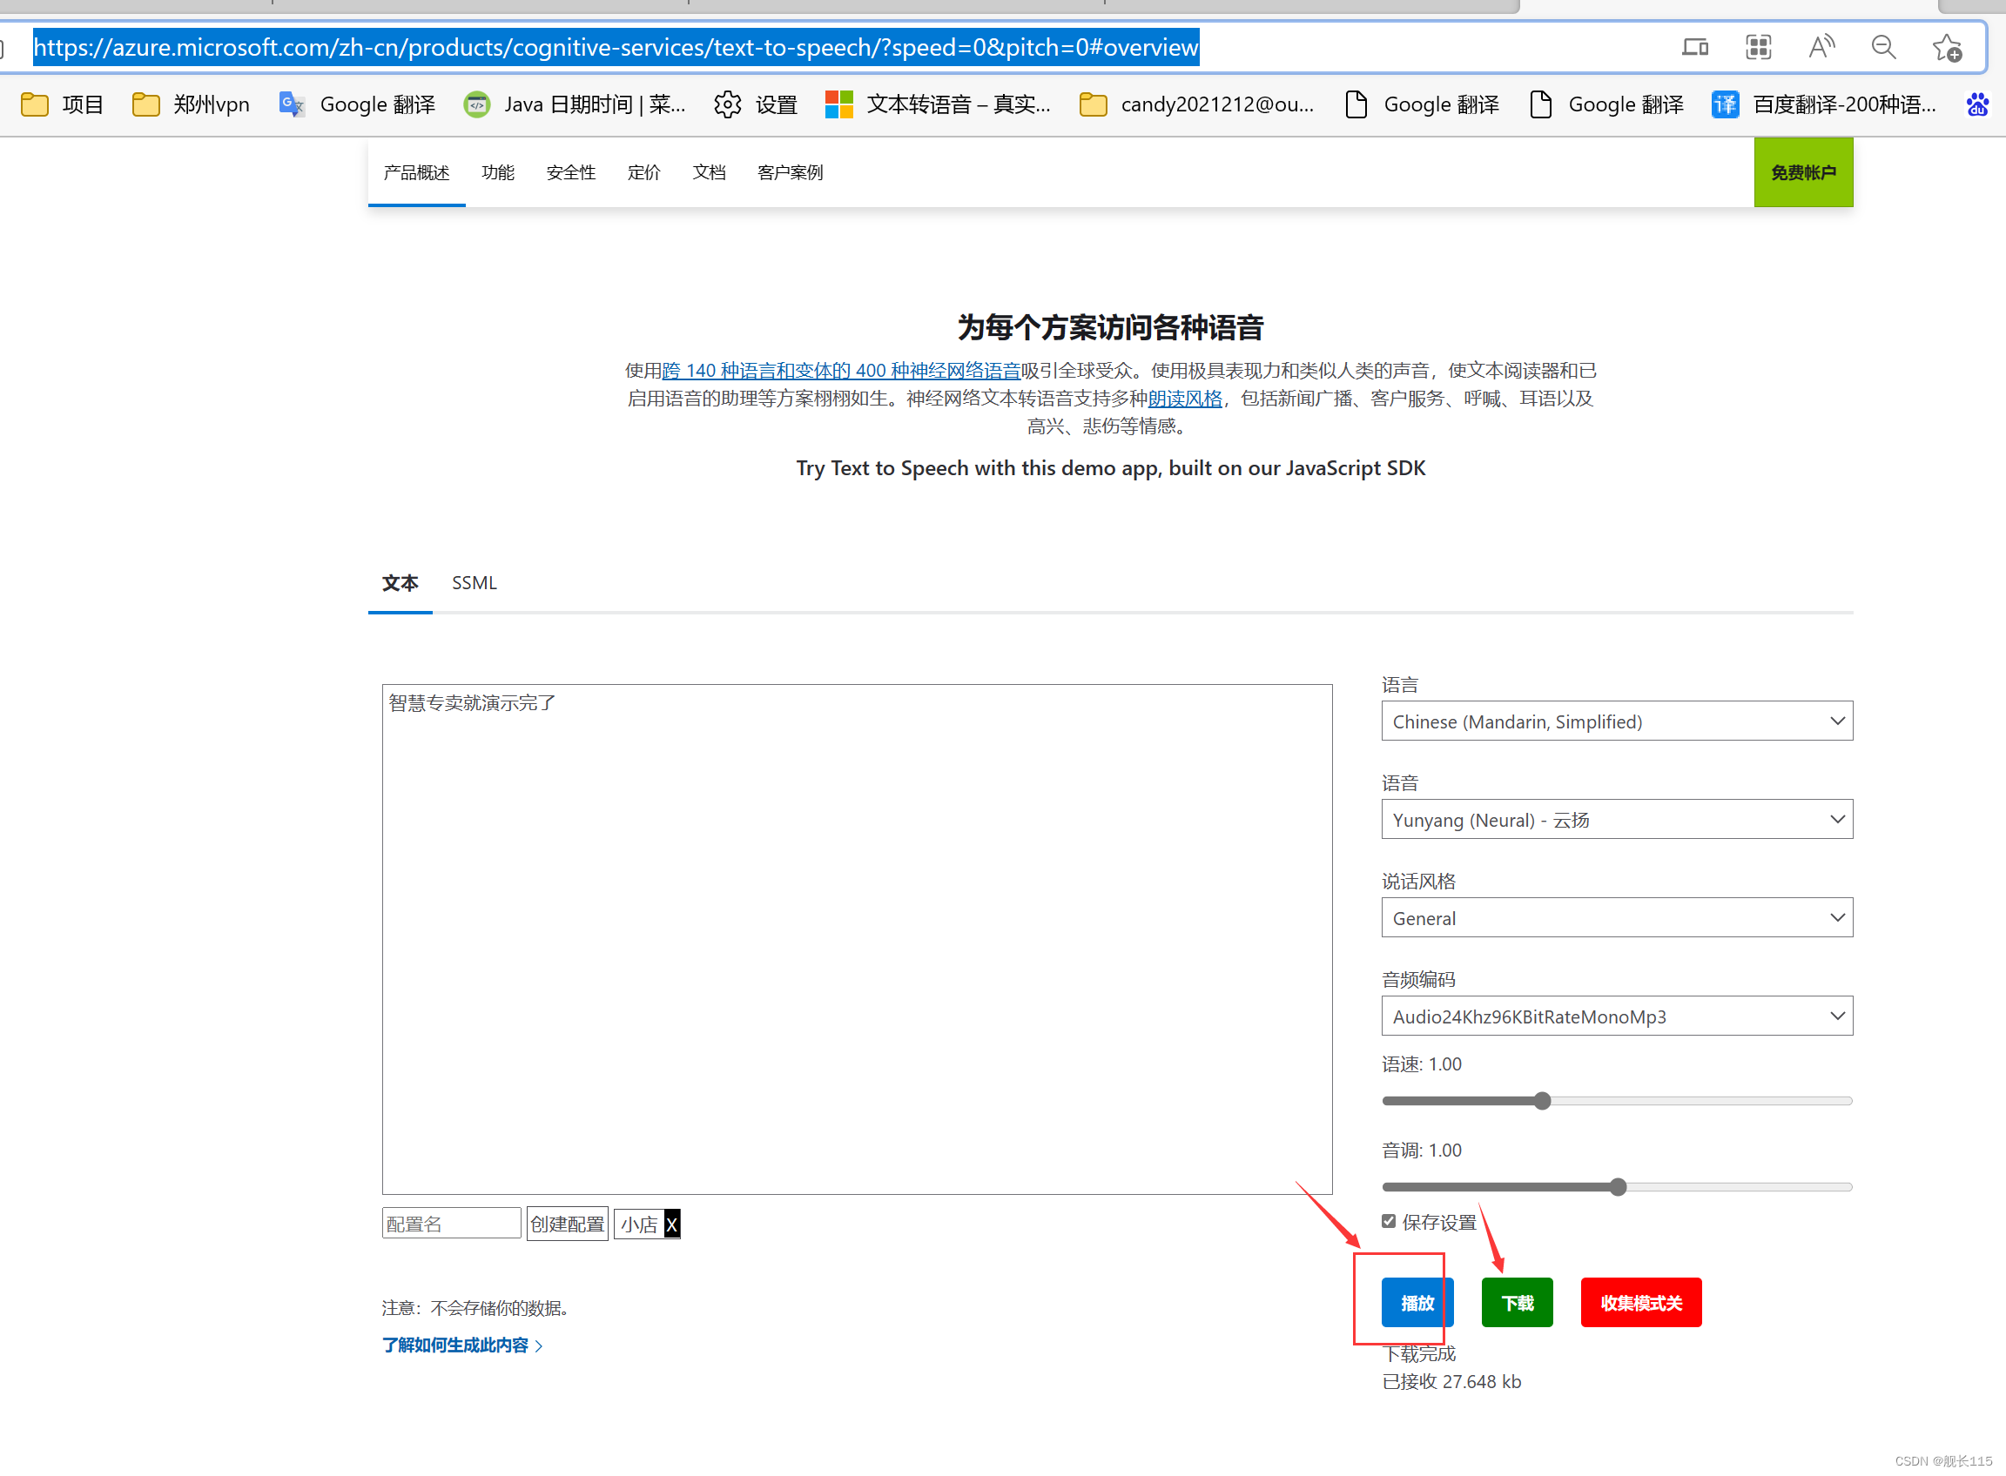
Task: Open Google 翻译 page bookmark after candy2021212
Action: [x=1422, y=104]
